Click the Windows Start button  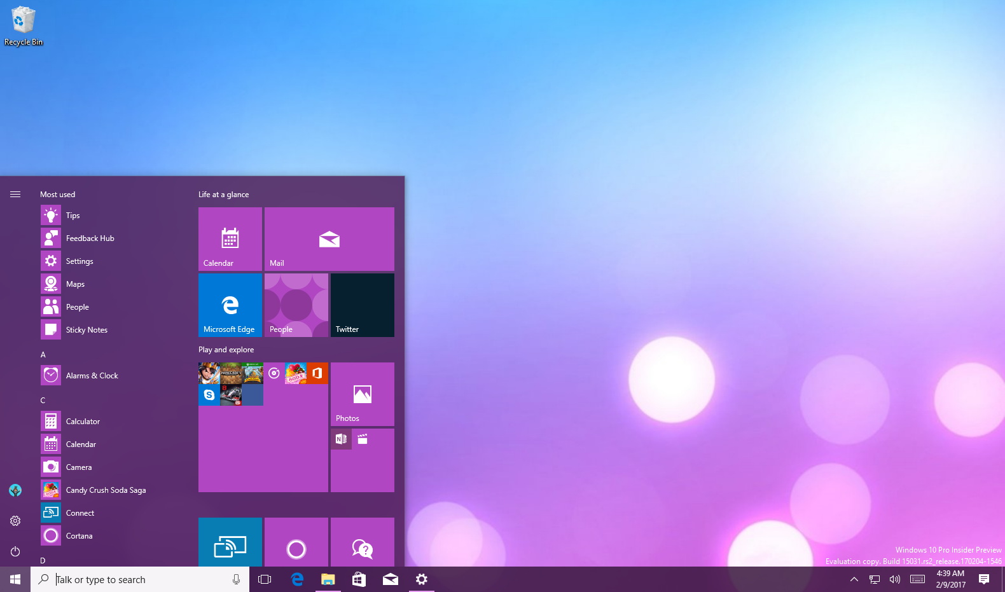click(x=15, y=579)
